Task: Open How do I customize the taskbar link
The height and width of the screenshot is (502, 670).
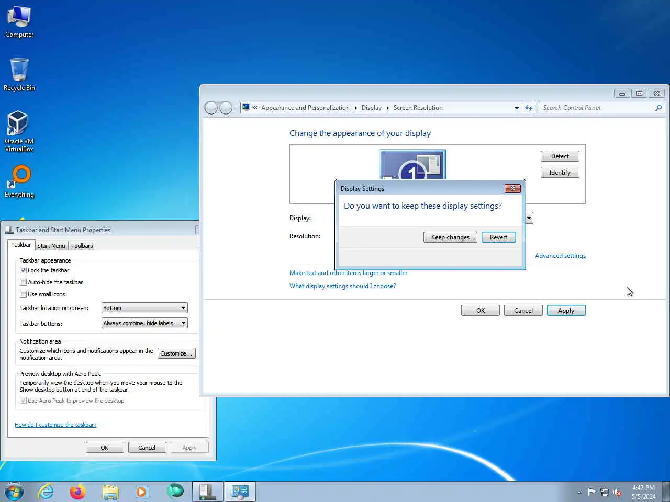Action: pyautogui.click(x=55, y=425)
